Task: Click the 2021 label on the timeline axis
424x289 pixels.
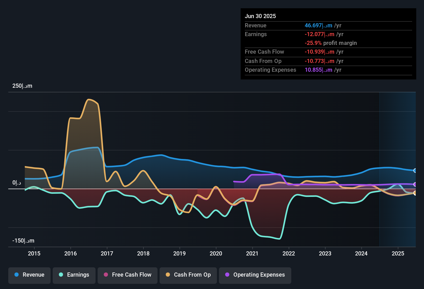Action: pyautogui.click(x=252, y=254)
